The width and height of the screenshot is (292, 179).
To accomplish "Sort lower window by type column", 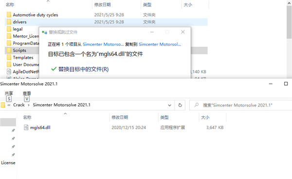I will (164, 117).
